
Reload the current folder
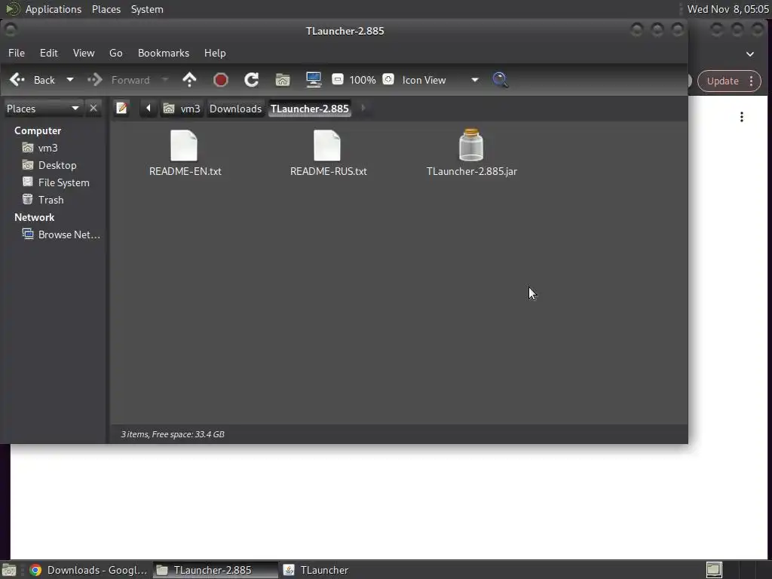pos(252,80)
